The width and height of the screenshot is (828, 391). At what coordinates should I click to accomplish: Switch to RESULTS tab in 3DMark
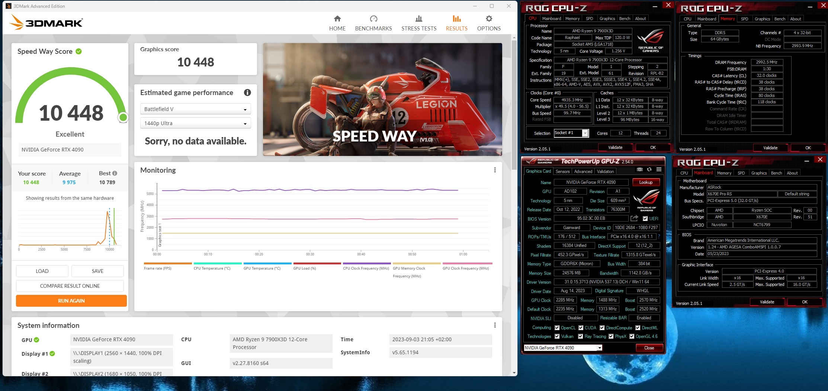tap(456, 23)
